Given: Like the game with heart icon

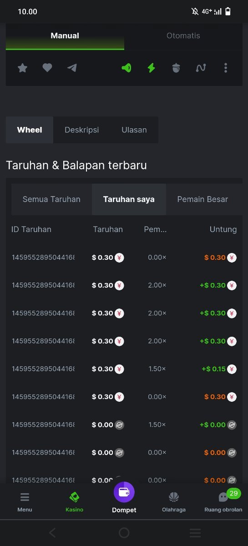Looking at the screenshot, I should point(47,68).
